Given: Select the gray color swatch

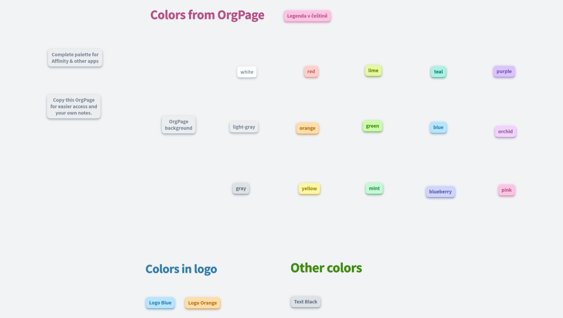Looking at the screenshot, I should click(x=241, y=188).
